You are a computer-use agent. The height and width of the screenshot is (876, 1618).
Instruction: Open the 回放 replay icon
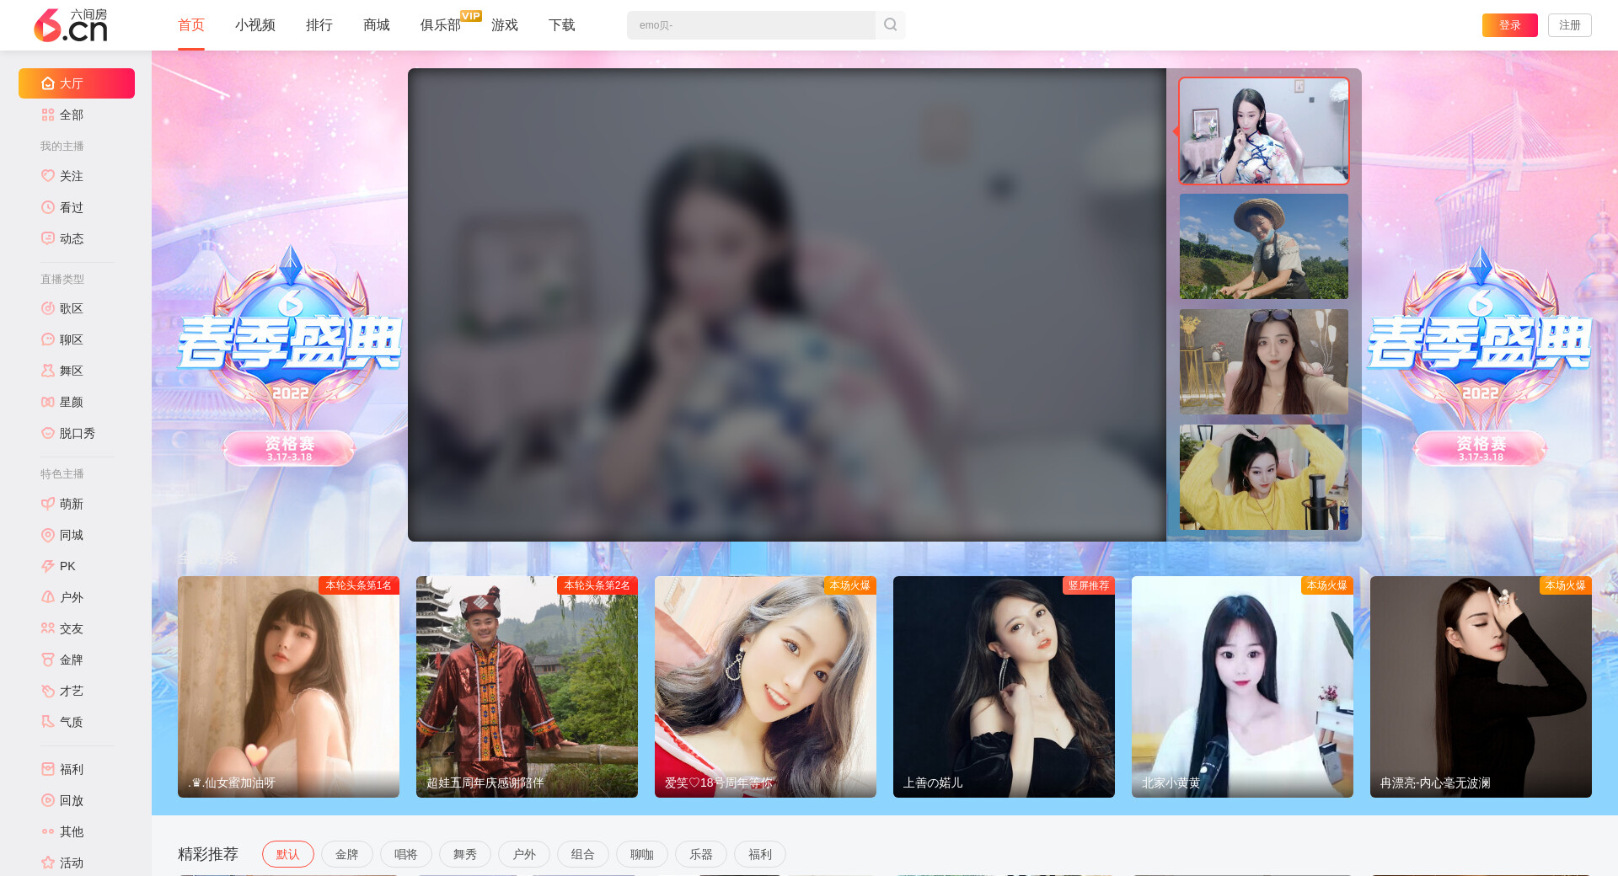pyautogui.click(x=48, y=800)
